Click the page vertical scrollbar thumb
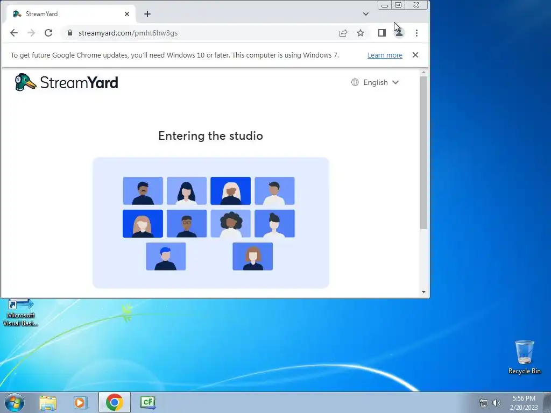This screenshot has width=551, height=413. coord(424,152)
